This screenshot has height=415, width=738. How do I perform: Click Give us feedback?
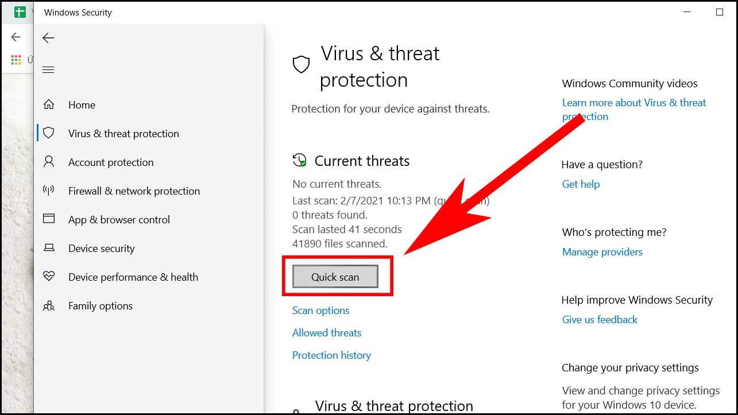tap(599, 319)
